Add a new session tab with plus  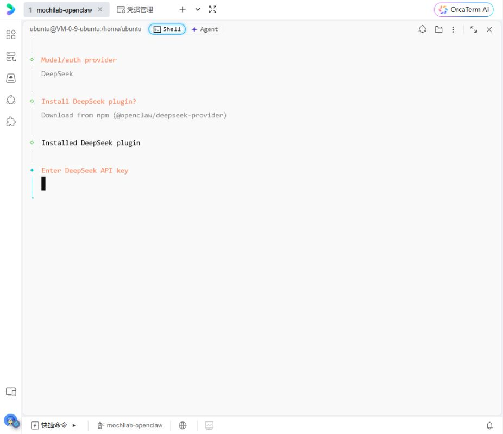(x=182, y=9)
